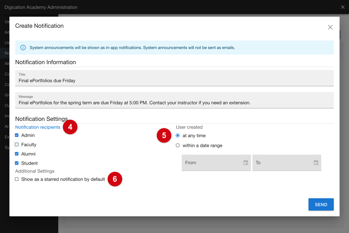
Task: Close the Digication Academy Administration window
Action: coord(343,7)
